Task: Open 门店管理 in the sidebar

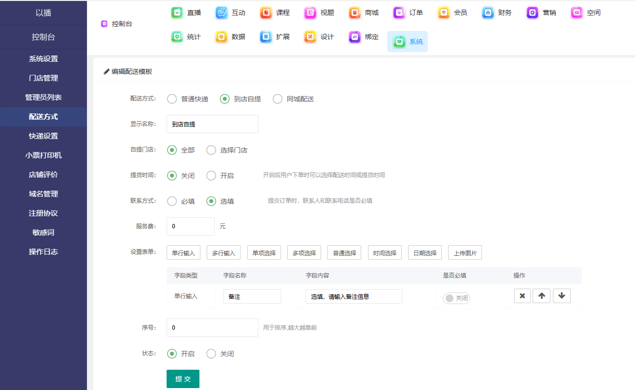Action: click(43, 78)
